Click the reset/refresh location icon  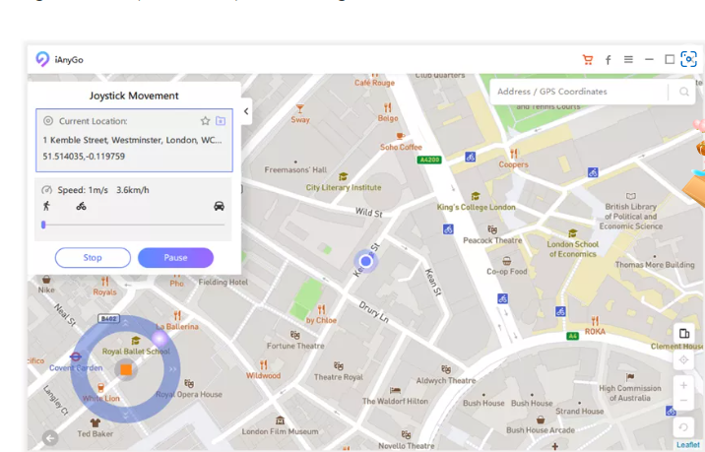[x=683, y=427]
